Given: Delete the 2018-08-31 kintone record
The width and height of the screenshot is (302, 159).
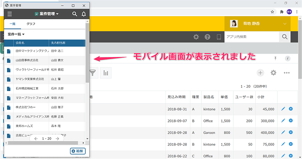Looking at the screenshot, I should (x=291, y=109).
